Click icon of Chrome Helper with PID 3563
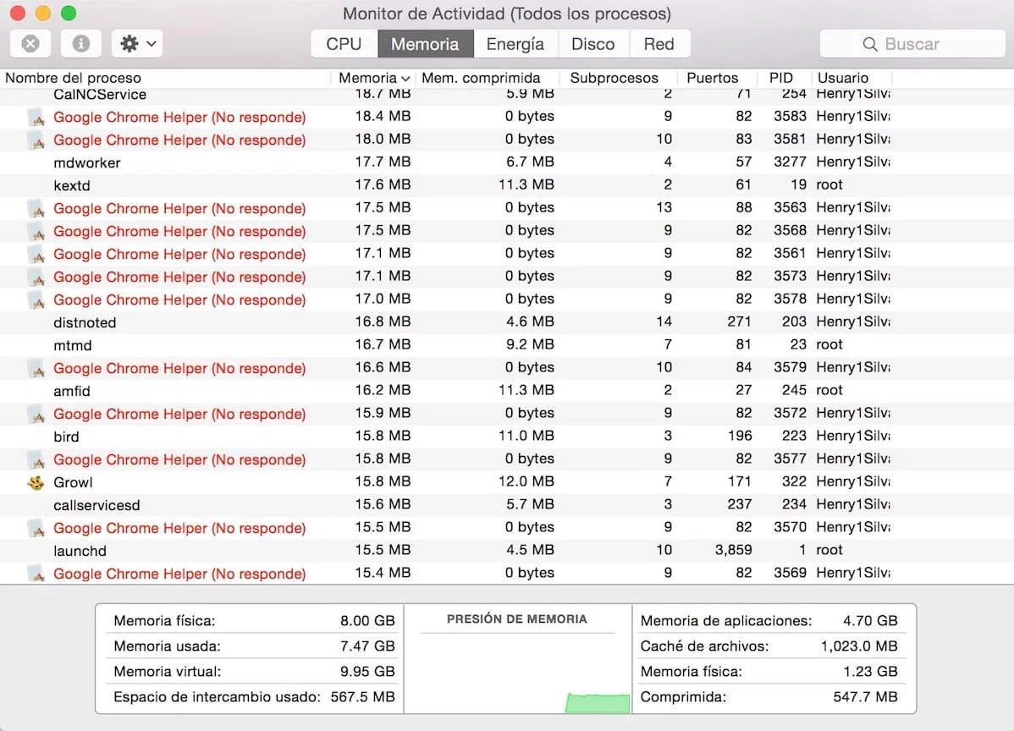The height and width of the screenshot is (731, 1014). pyautogui.click(x=36, y=209)
